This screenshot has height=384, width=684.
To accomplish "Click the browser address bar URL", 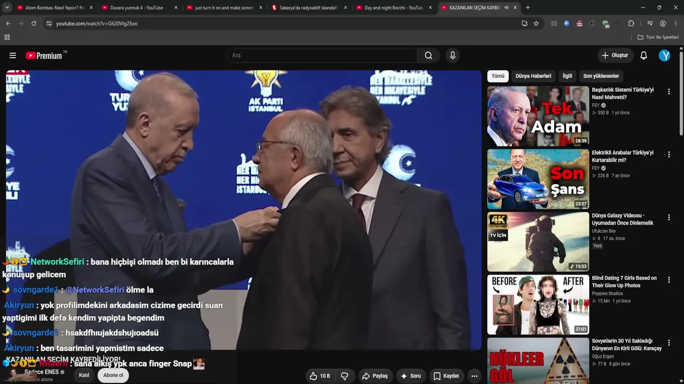I will click(x=97, y=23).
